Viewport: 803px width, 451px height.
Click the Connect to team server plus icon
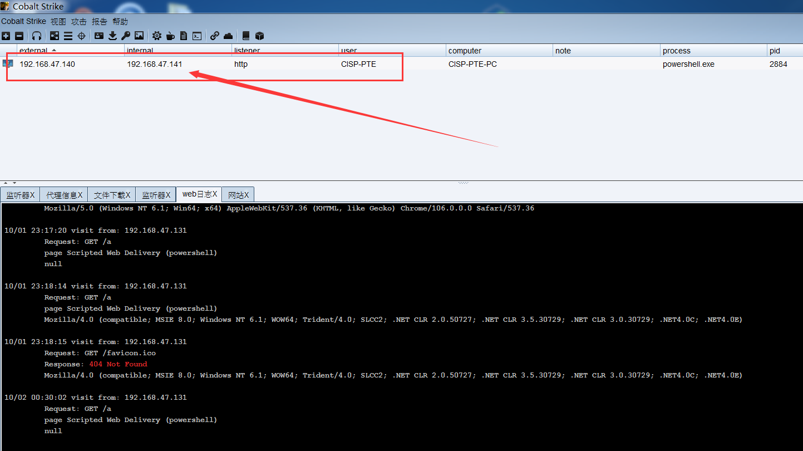6,36
